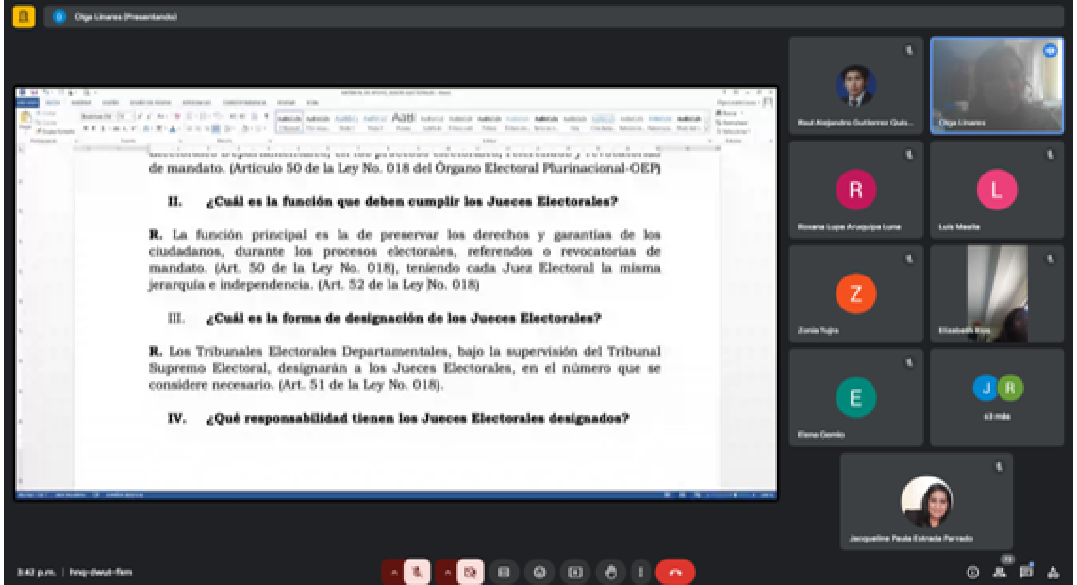Show the participants list panel

coord(1001,571)
